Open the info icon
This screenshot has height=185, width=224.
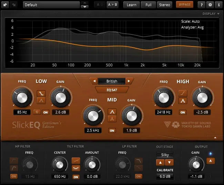click(218, 5)
